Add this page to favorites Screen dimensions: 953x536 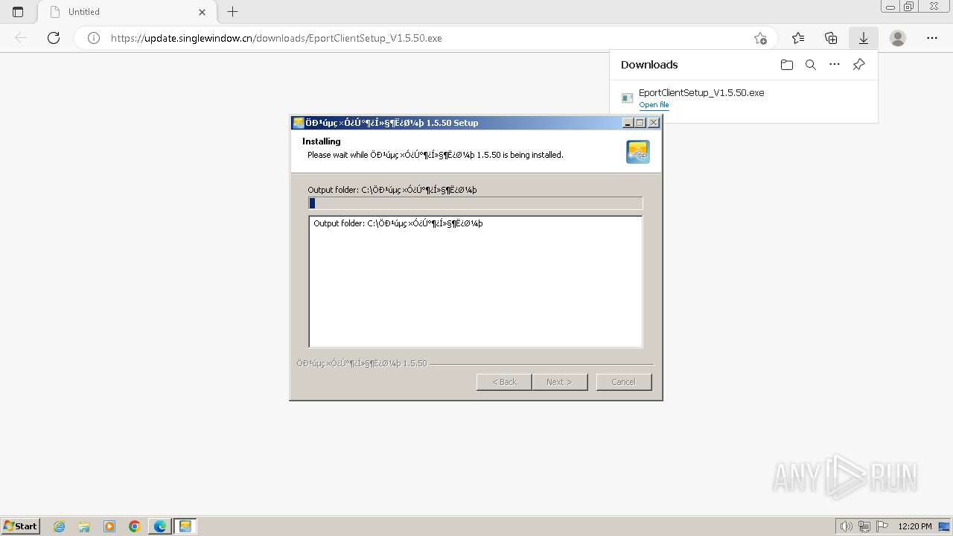point(760,38)
